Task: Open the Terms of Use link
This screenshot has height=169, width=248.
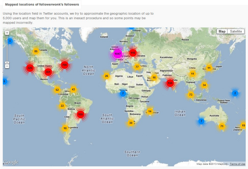Action: [238, 164]
